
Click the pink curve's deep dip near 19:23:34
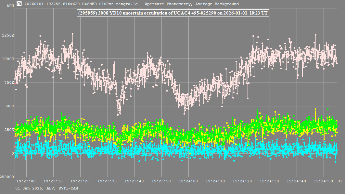[x=119, y=113]
